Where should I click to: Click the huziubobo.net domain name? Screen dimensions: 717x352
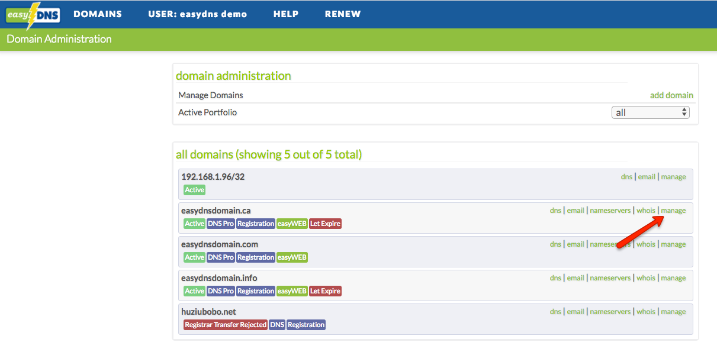tap(208, 312)
